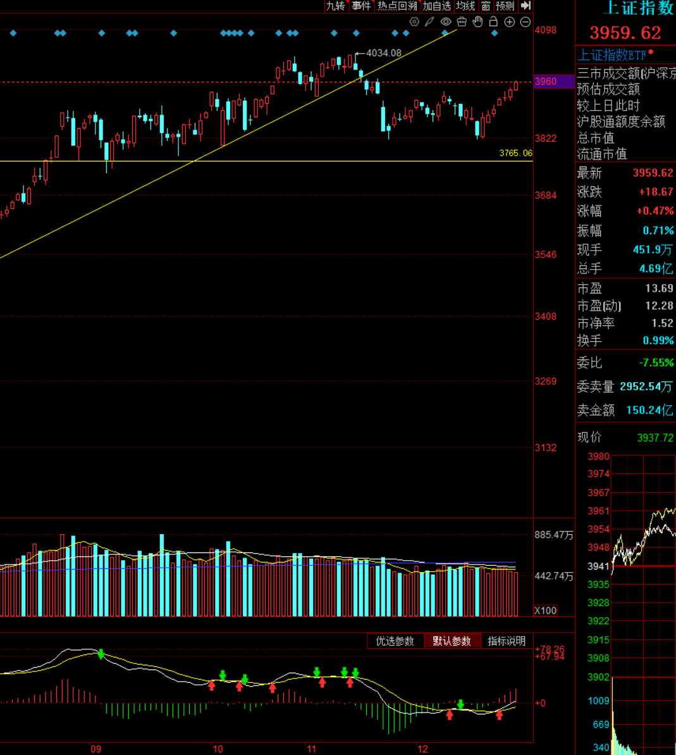Select 优选参数 optimized parameters

pyautogui.click(x=395, y=641)
